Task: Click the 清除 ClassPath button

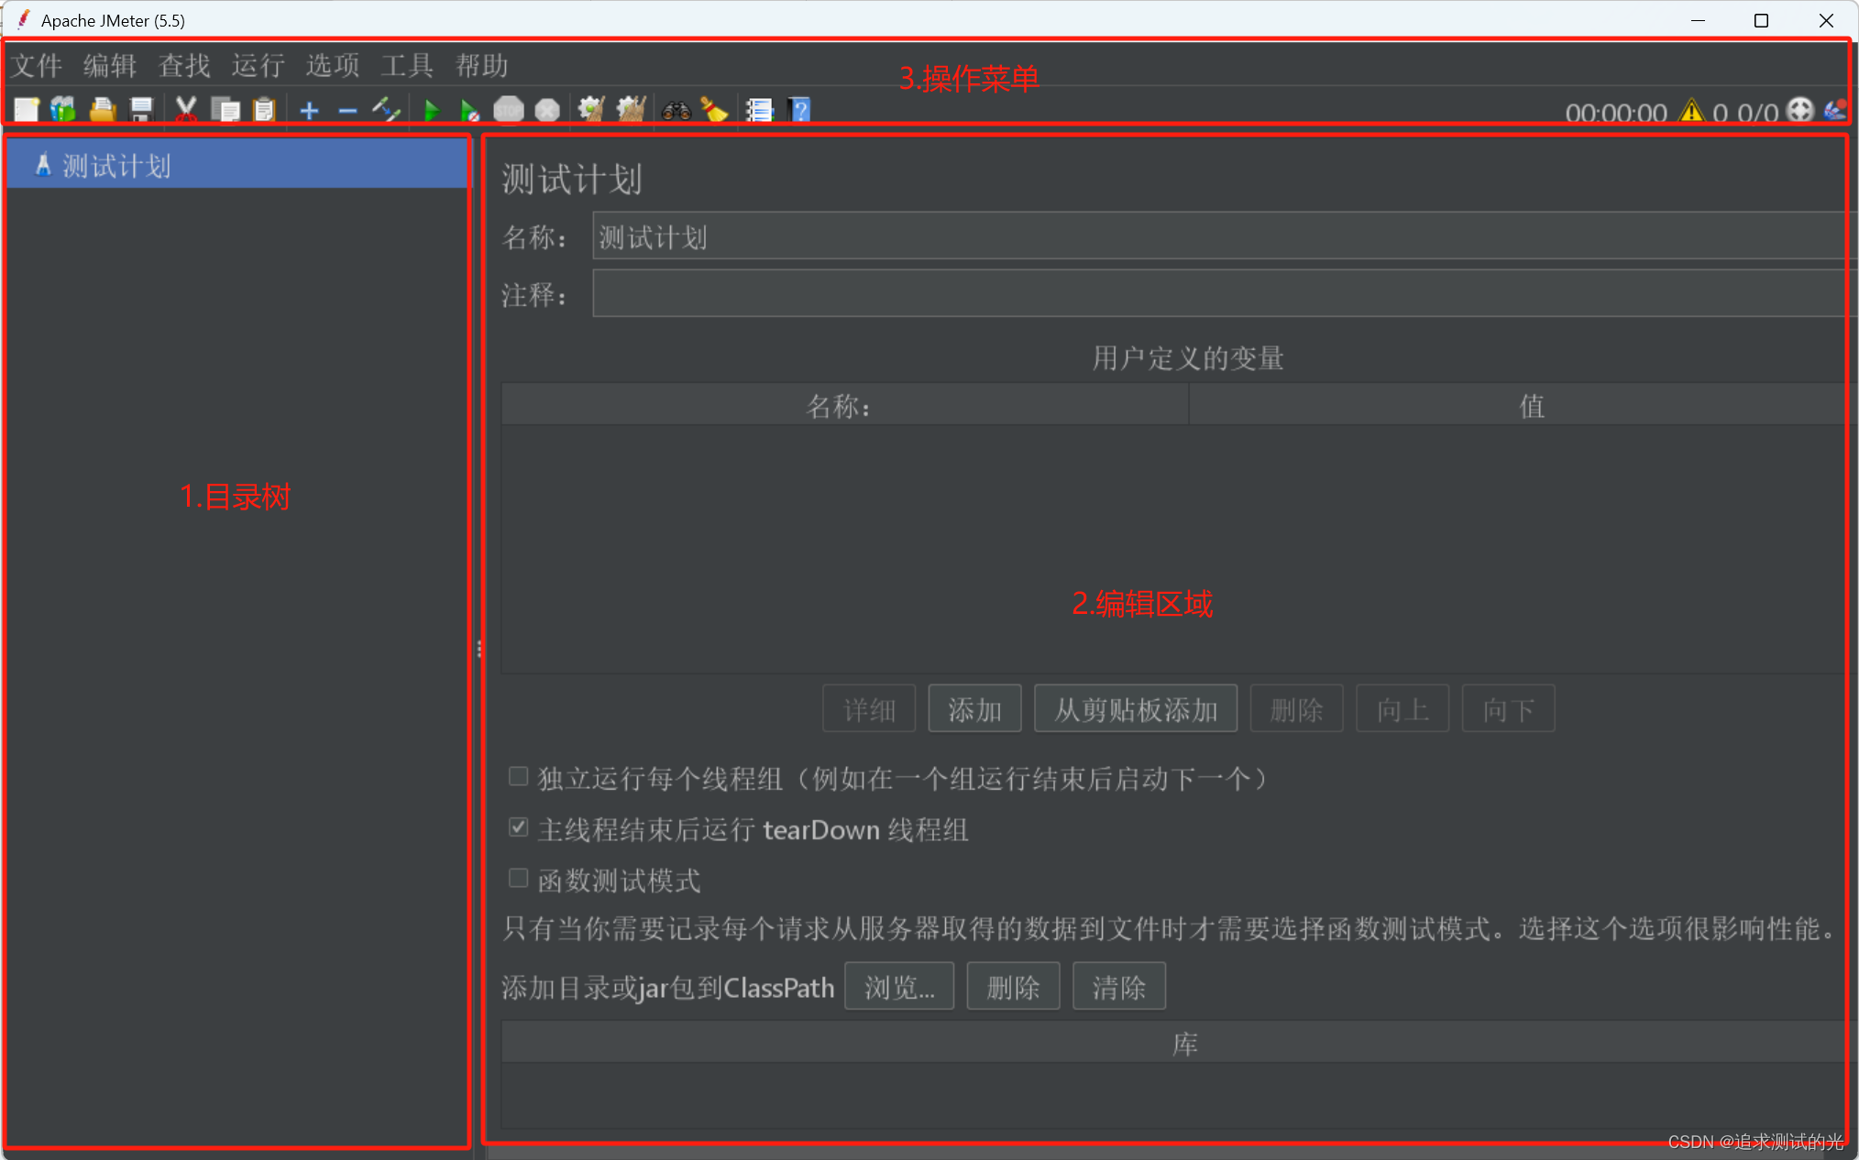Action: click(1119, 986)
